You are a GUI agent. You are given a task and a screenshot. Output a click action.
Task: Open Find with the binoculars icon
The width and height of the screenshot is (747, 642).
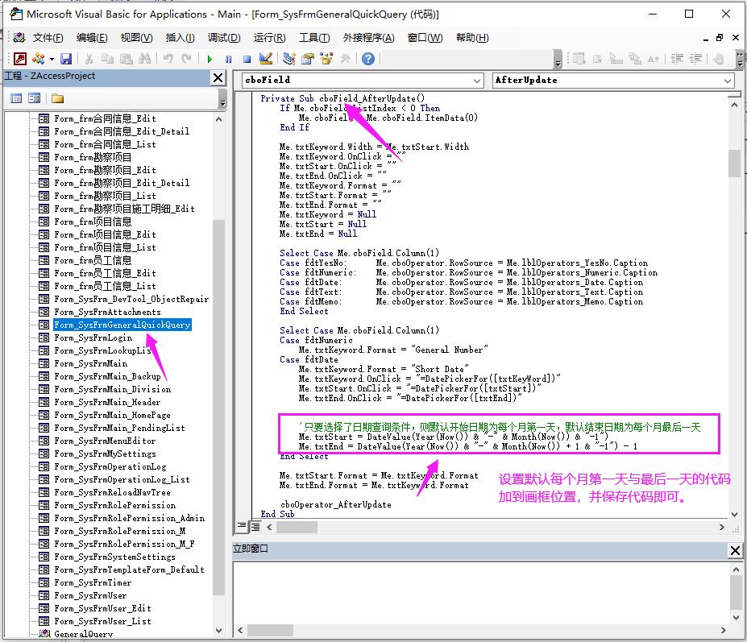(x=145, y=59)
